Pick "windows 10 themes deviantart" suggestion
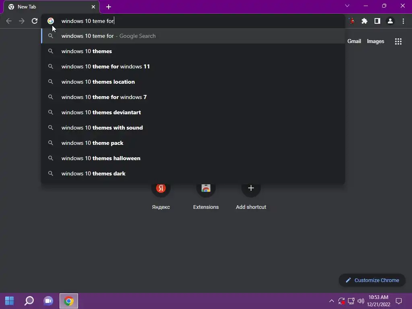 click(x=193, y=112)
